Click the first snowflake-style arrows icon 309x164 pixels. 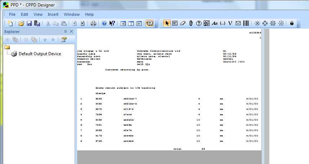[x=257, y=23]
